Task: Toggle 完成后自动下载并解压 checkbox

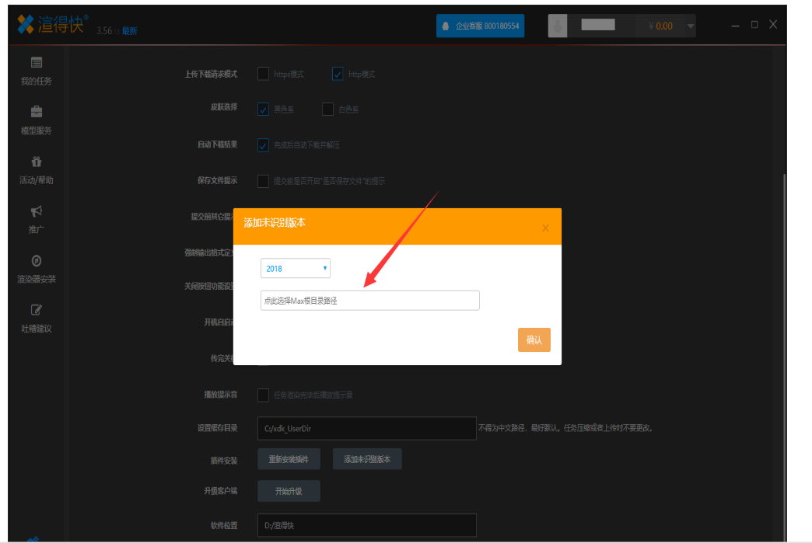Action: click(x=263, y=144)
